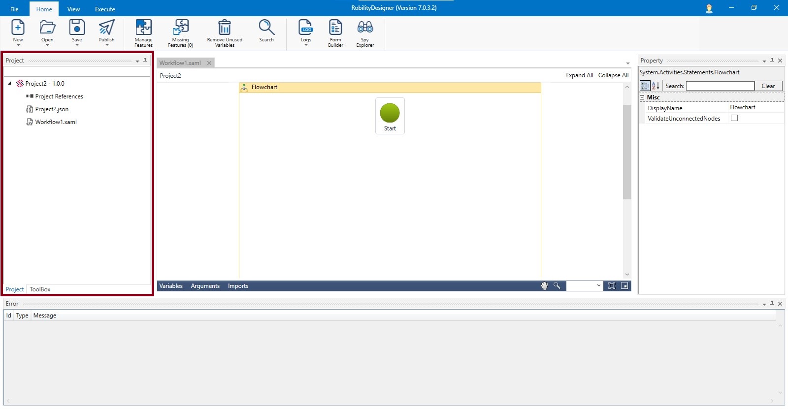This screenshot has height=409, width=788.
Task: Click the Remove Unused Variables icon
Action: pyautogui.click(x=225, y=28)
